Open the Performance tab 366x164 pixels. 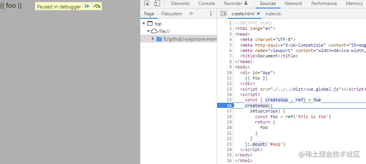click(x=324, y=3)
